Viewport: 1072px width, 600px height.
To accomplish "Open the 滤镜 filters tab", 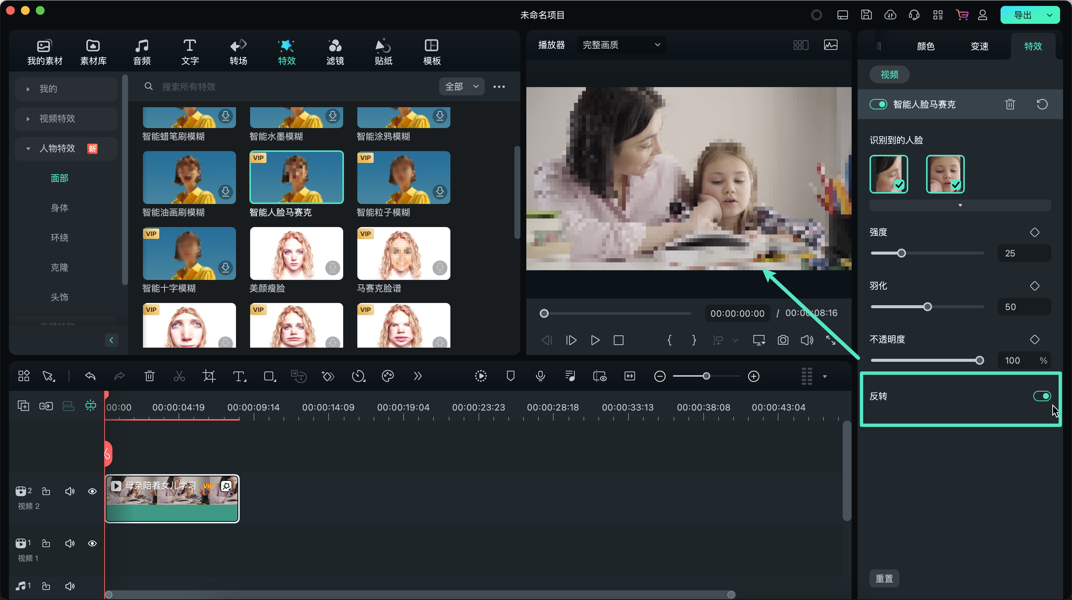I will [335, 52].
